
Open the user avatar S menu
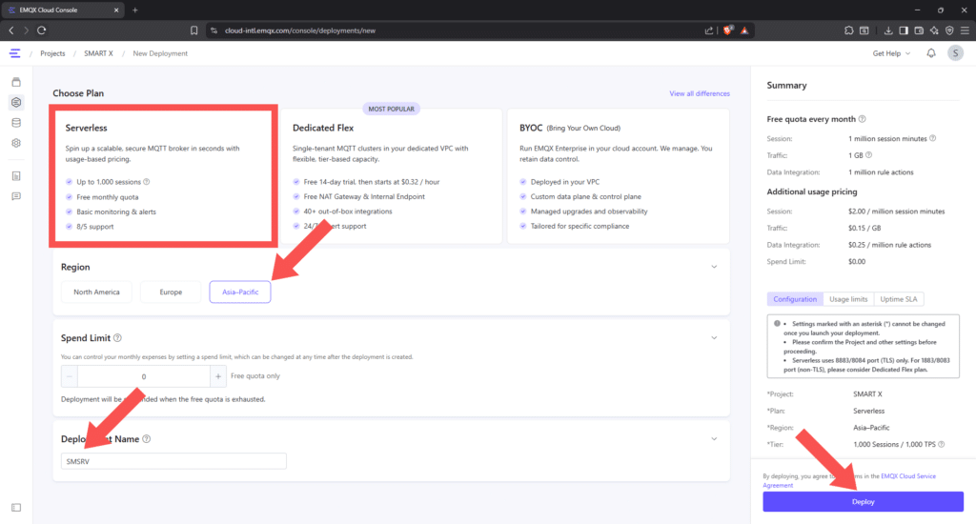point(955,53)
